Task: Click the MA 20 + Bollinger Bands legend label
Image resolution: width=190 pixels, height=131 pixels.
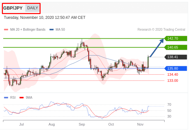Action: [28, 29]
